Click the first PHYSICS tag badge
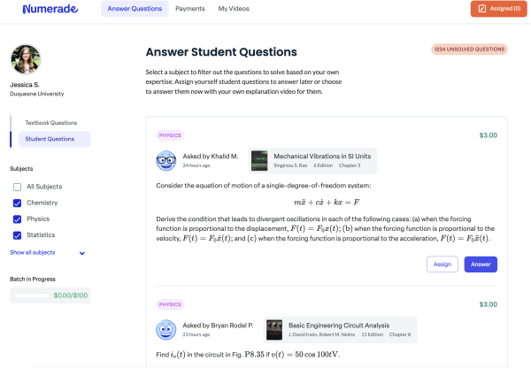The image size is (531, 368). [170, 135]
